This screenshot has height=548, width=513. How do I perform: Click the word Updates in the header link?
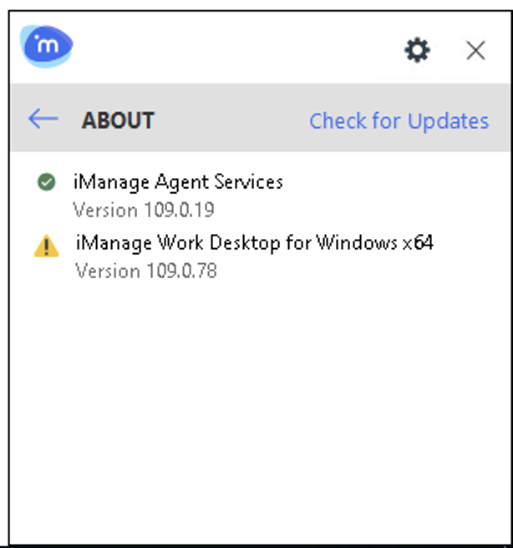pyautogui.click(x=448, y=121)
